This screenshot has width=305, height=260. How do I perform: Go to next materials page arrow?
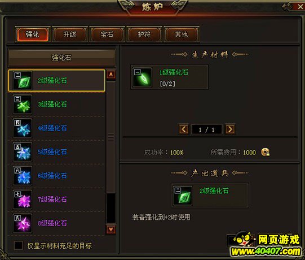coord(230,129)
